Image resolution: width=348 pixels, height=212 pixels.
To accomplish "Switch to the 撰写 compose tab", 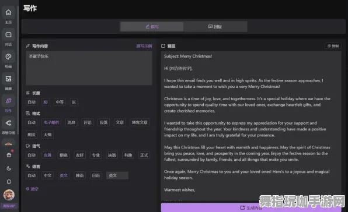I will [152, 27].
